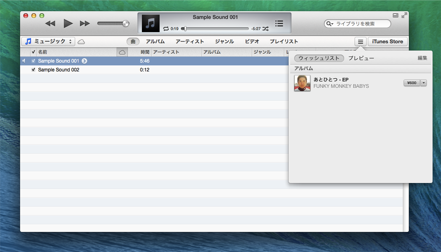
Task: Click the elapsed time 0:19 label
Action: pos(174,28)
